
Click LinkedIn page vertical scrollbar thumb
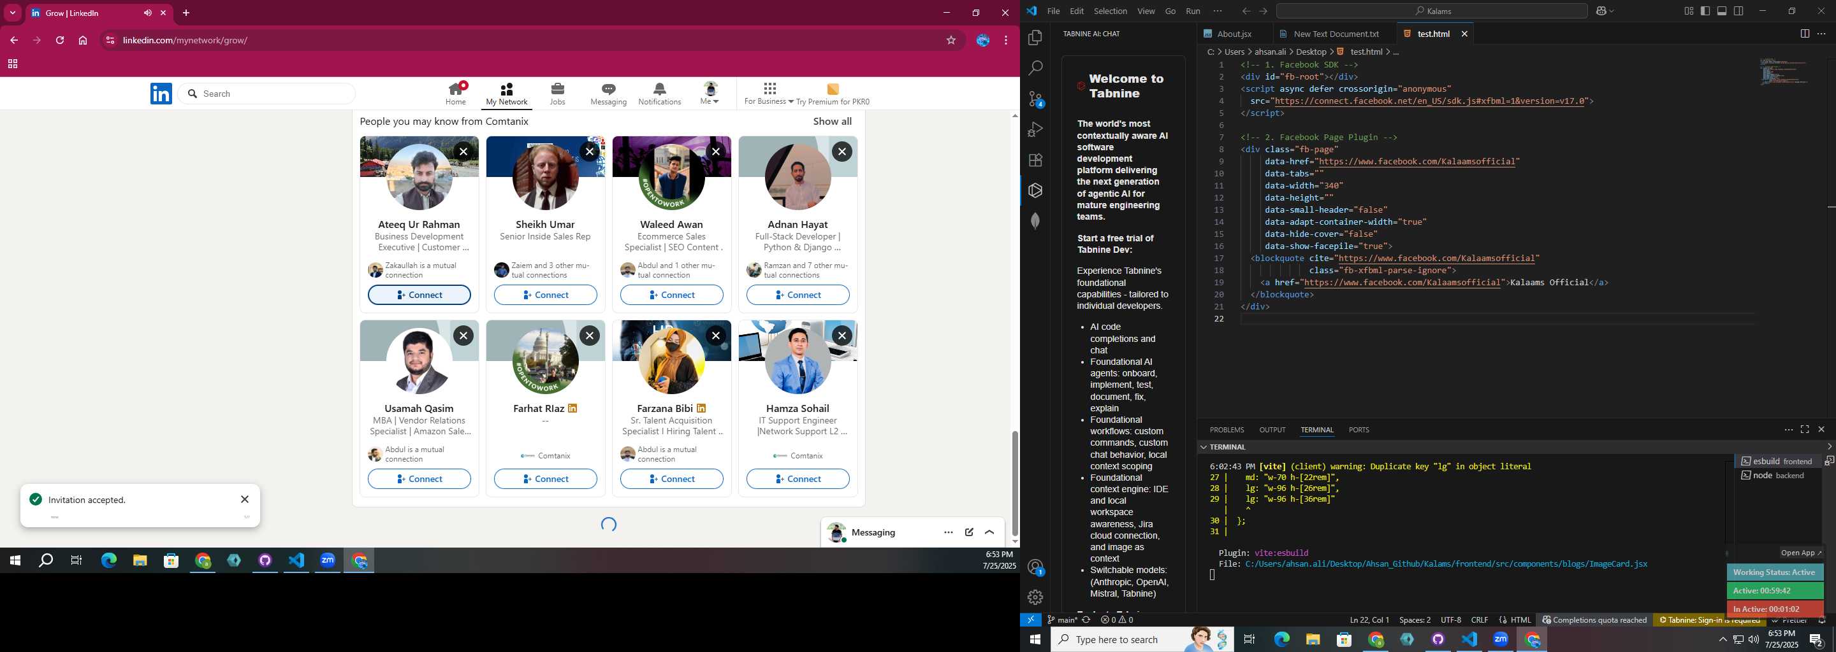(1015, 483)
